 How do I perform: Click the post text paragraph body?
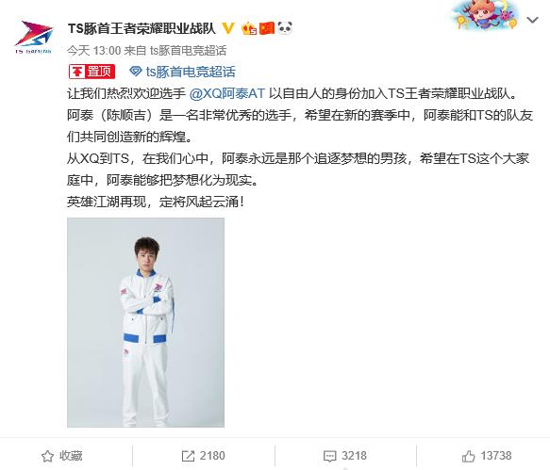[x=300, y=148]
